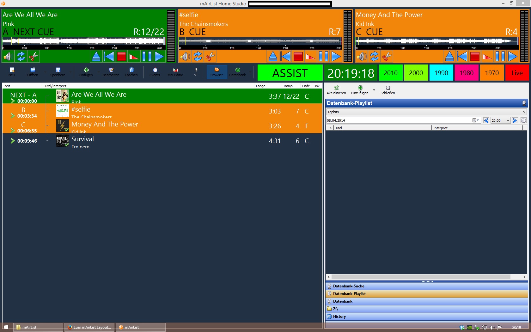Reset Player C to start

click(x=462, y=57)
